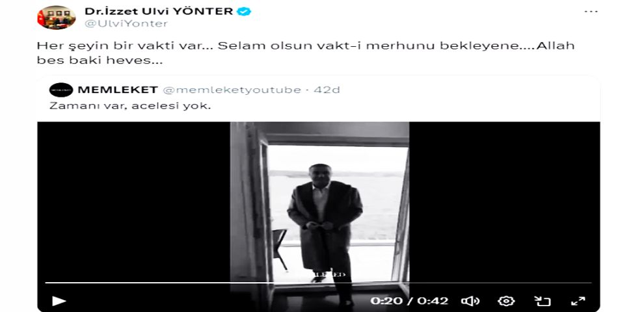
Task: Open video settings gear icon
Action: (x=506, y=301)
